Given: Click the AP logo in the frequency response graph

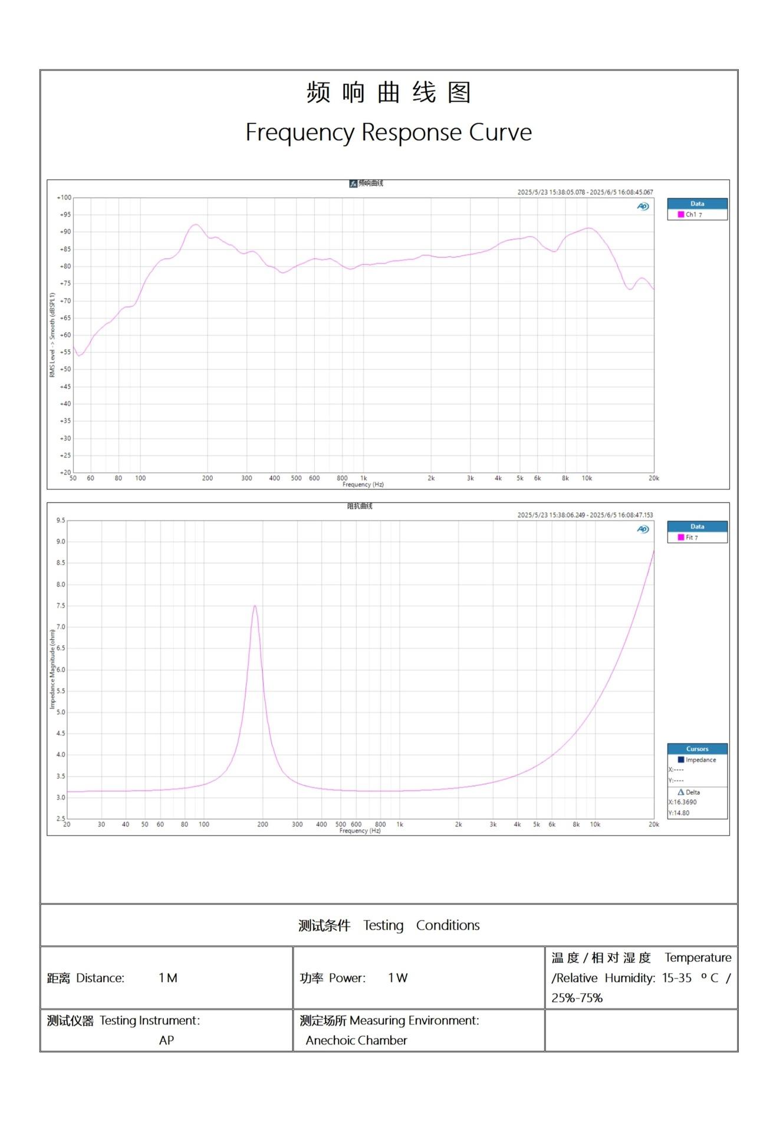Looking at the screenshot, I should click(643, 206).
